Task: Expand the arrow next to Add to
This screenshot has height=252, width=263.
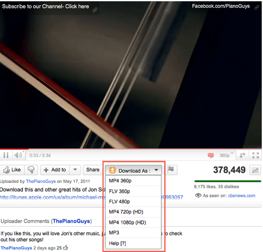Action: pos(75,170)
